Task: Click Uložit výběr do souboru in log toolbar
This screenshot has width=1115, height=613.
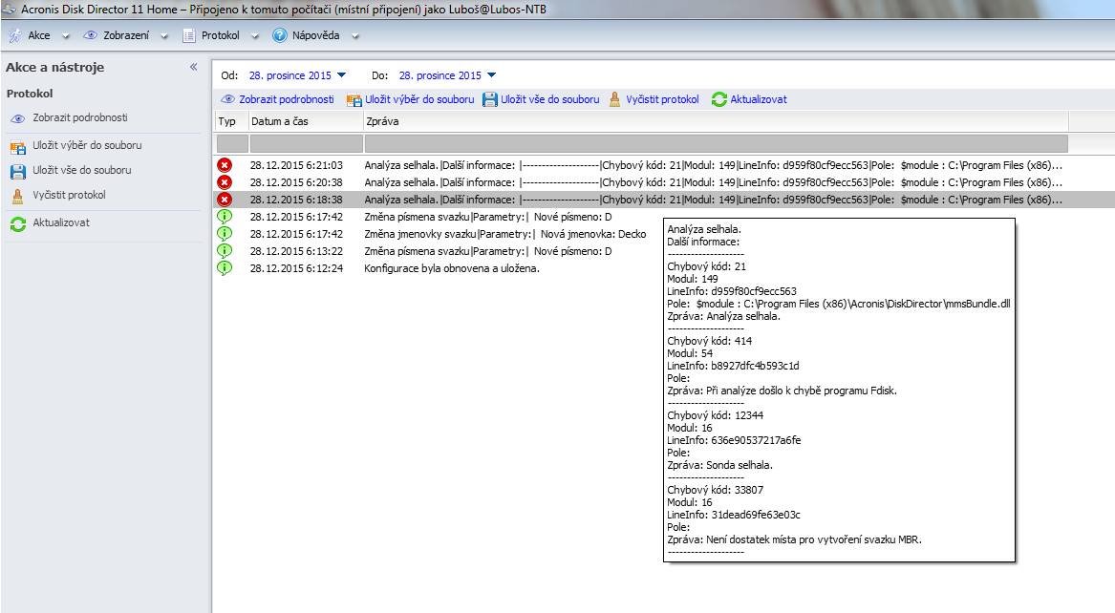Action: point(419,99)
